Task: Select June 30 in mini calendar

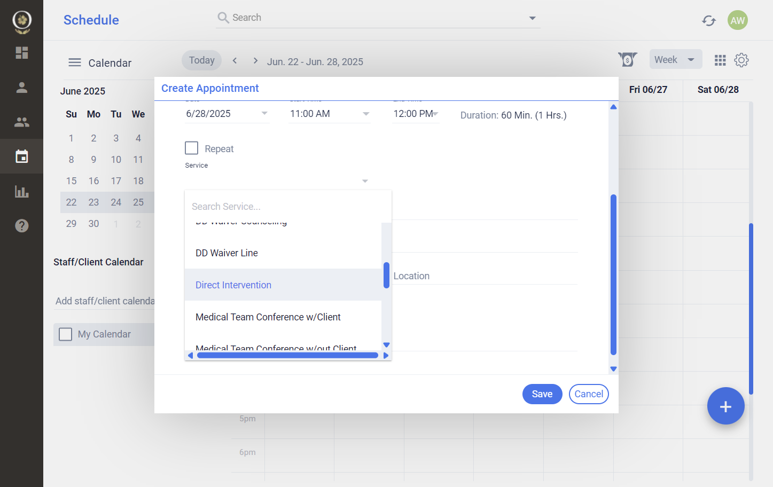Action: pyautogui.click(x=93, y=224)
